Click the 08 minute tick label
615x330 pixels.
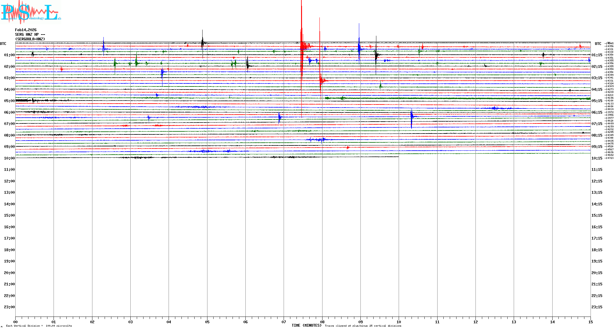point(322,322)
